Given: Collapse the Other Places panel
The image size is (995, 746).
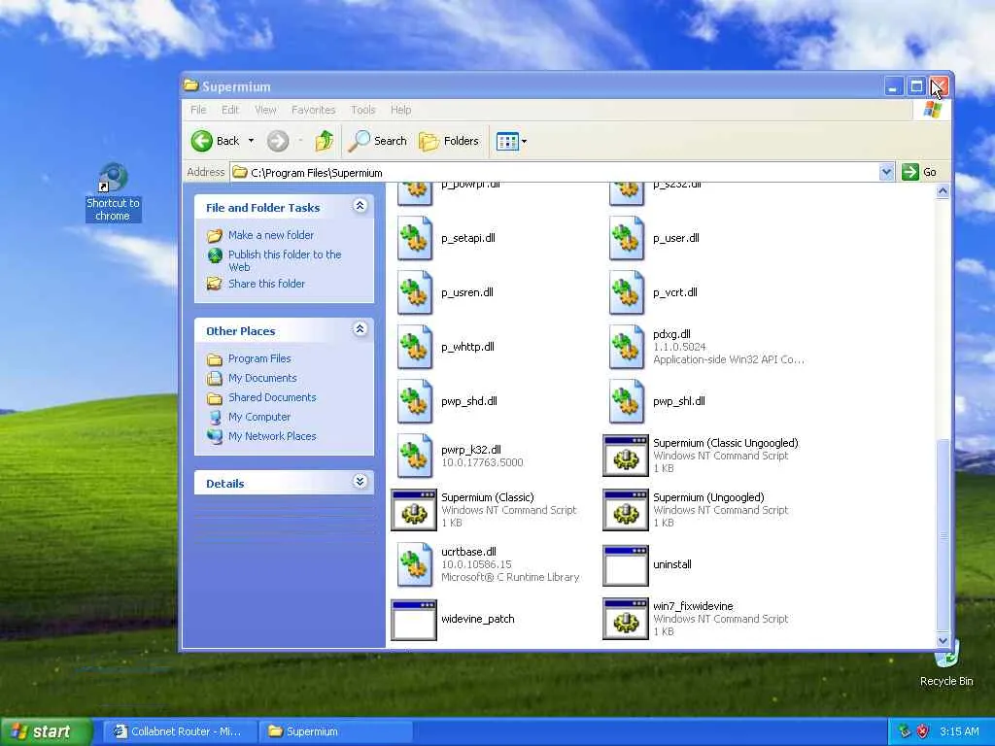Looking at the screenshot, I should tap(360, 328).
